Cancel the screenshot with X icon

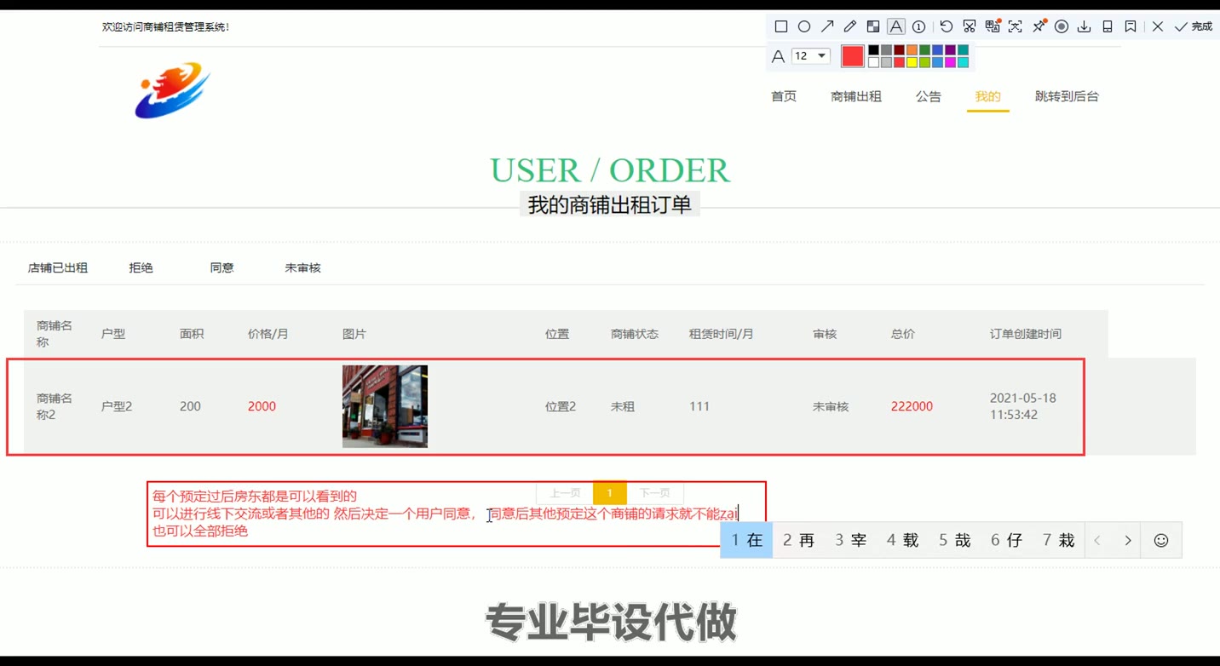click(x=1158, y=26)
